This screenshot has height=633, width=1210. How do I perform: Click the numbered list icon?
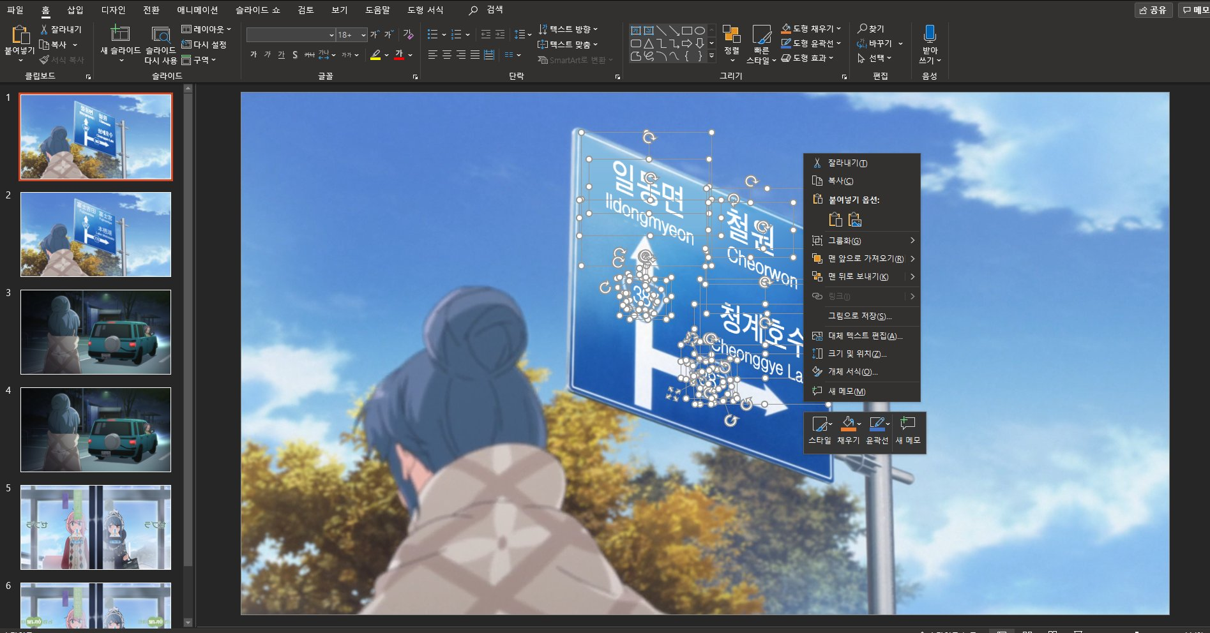(456, 34)
